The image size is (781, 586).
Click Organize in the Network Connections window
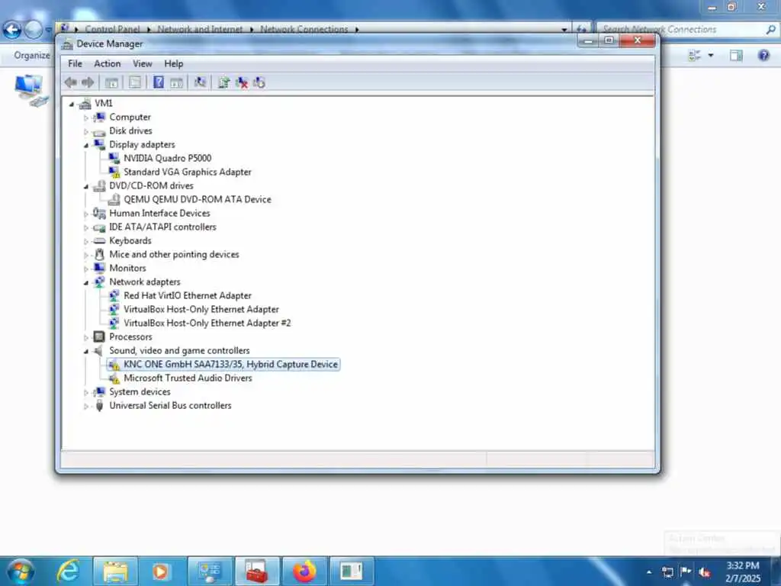tap(32, 55)
